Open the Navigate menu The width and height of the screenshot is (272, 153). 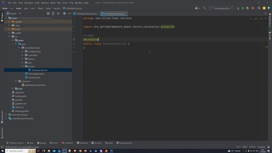tap(28, 3)
